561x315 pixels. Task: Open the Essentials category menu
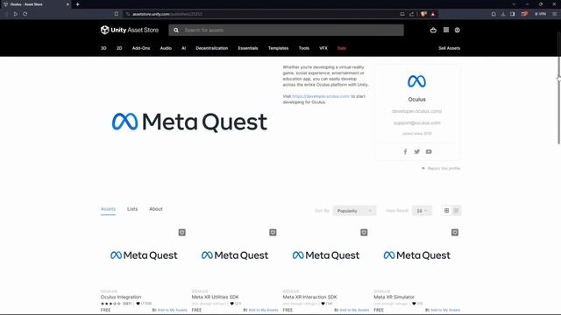248,48
